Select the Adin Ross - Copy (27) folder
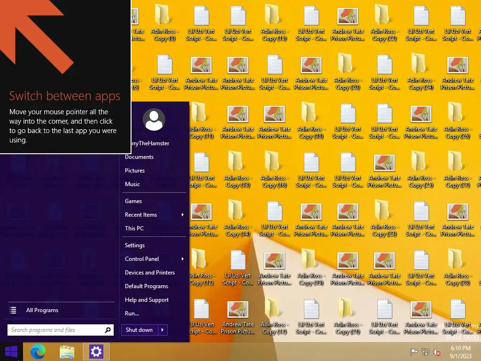 pyautogui.click(x=458, y=169)
